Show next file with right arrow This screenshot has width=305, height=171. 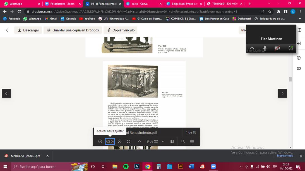282,93
